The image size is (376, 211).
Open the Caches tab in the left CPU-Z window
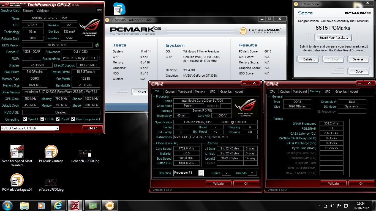point(170,91)
